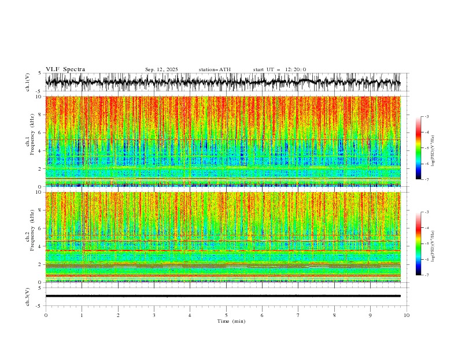Click the ch.1 voltage waveform trace

coord(223,82)
